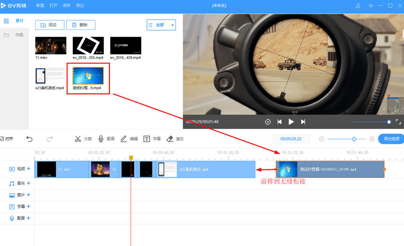Open the 编辑 pencil edit tool
The width and height of the screenshot is (404, 246).
pyautogui.click(x=129, y=139)
